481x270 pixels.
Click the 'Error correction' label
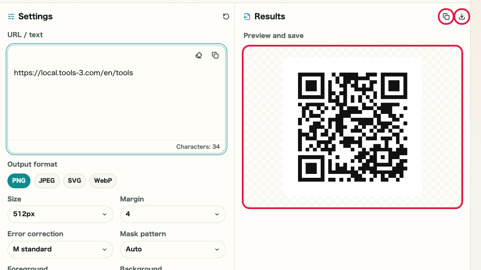click(35, 234)
